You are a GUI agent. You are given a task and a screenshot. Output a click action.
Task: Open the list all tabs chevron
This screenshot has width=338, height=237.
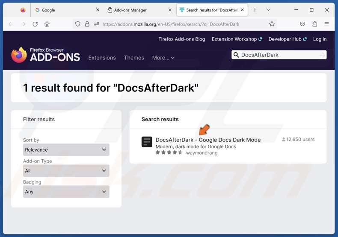[x=268, y=10]
